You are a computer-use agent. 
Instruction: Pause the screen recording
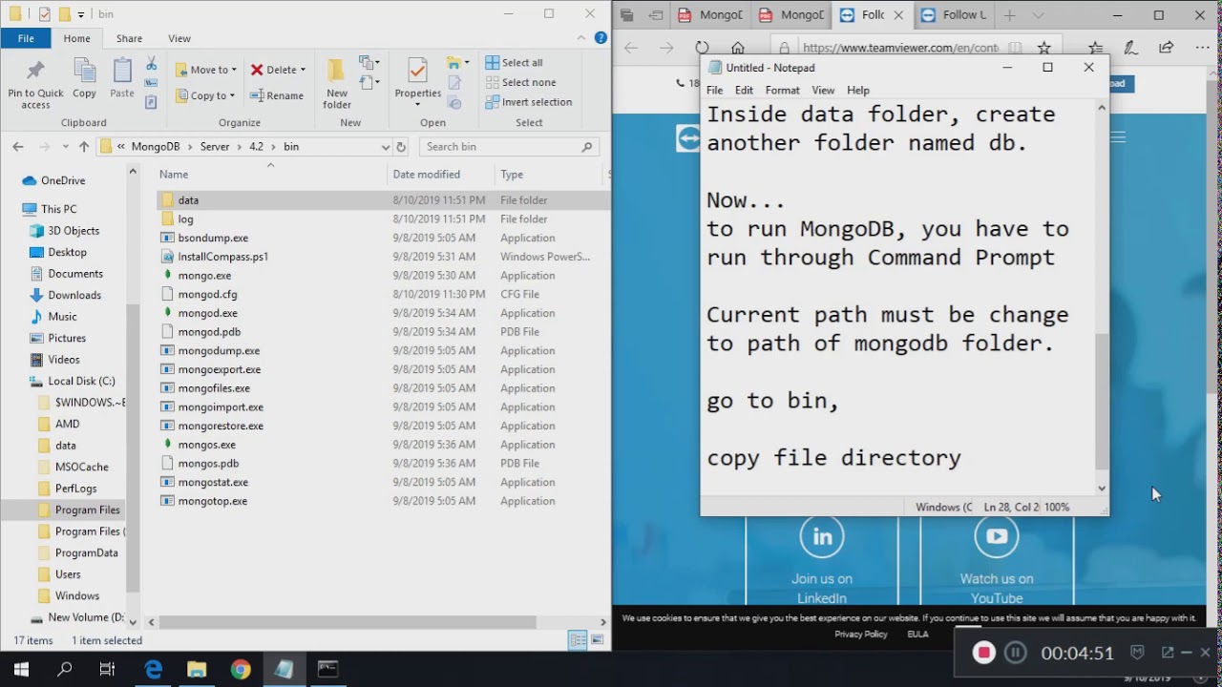point(1016,653)
